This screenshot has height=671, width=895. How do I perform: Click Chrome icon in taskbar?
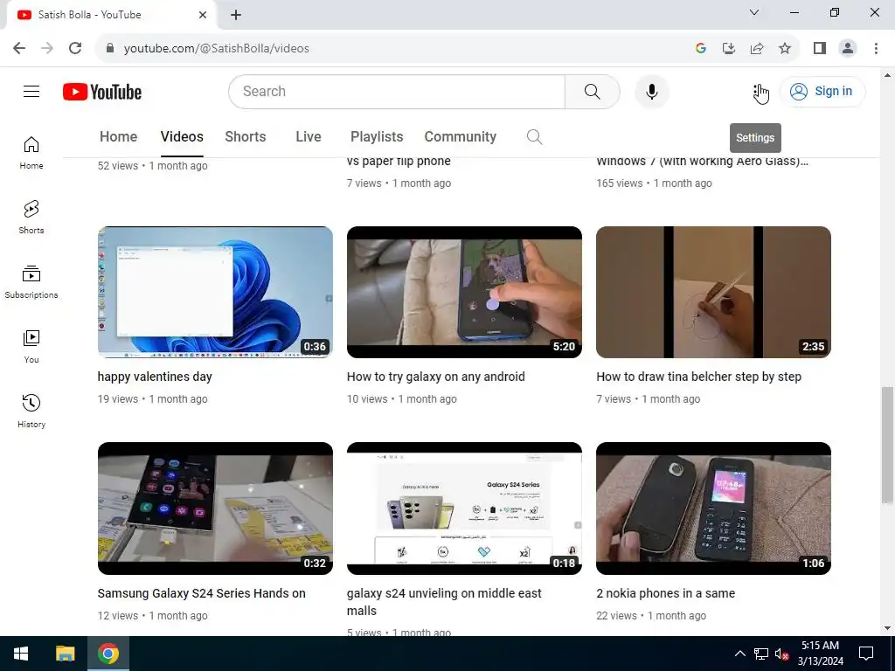coord(108,654)
